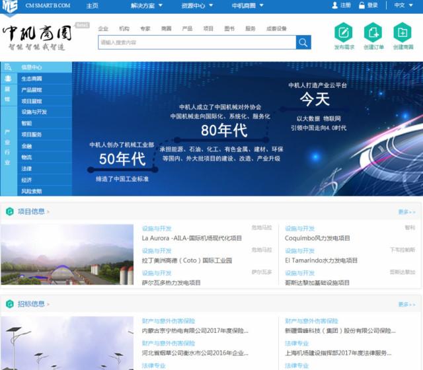Click the search magnifier button

[303, 42]
